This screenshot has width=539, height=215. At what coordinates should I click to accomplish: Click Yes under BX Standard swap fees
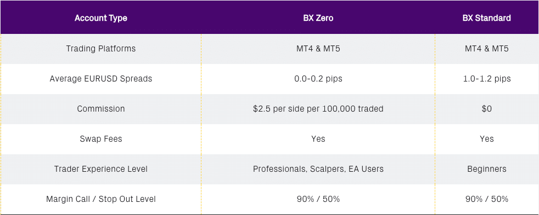[x=487, y=138]
